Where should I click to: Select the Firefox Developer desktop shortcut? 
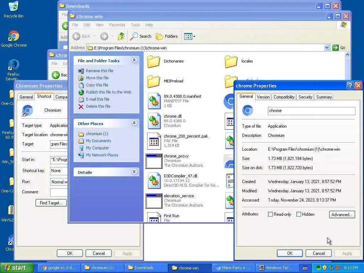[x=14, y=70]
